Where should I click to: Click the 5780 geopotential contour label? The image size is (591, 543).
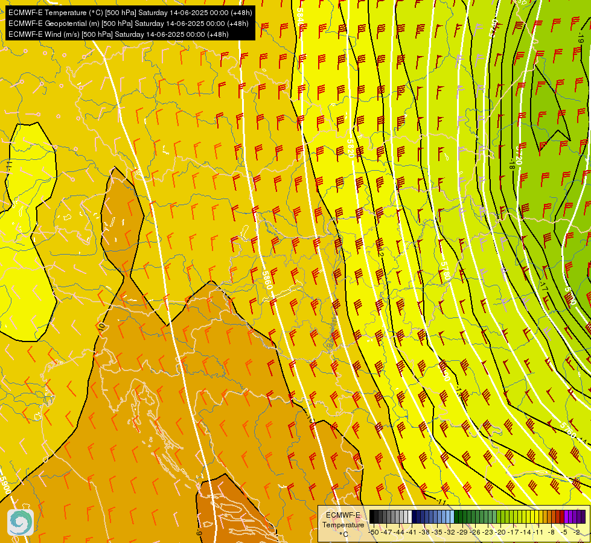[445, 271]
